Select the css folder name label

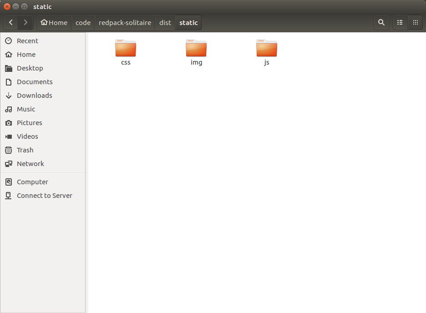tap(126, 62)
